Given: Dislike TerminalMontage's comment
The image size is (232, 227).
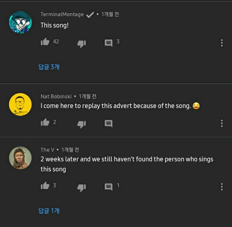Looking at the screenshot, I should point(82,43).
